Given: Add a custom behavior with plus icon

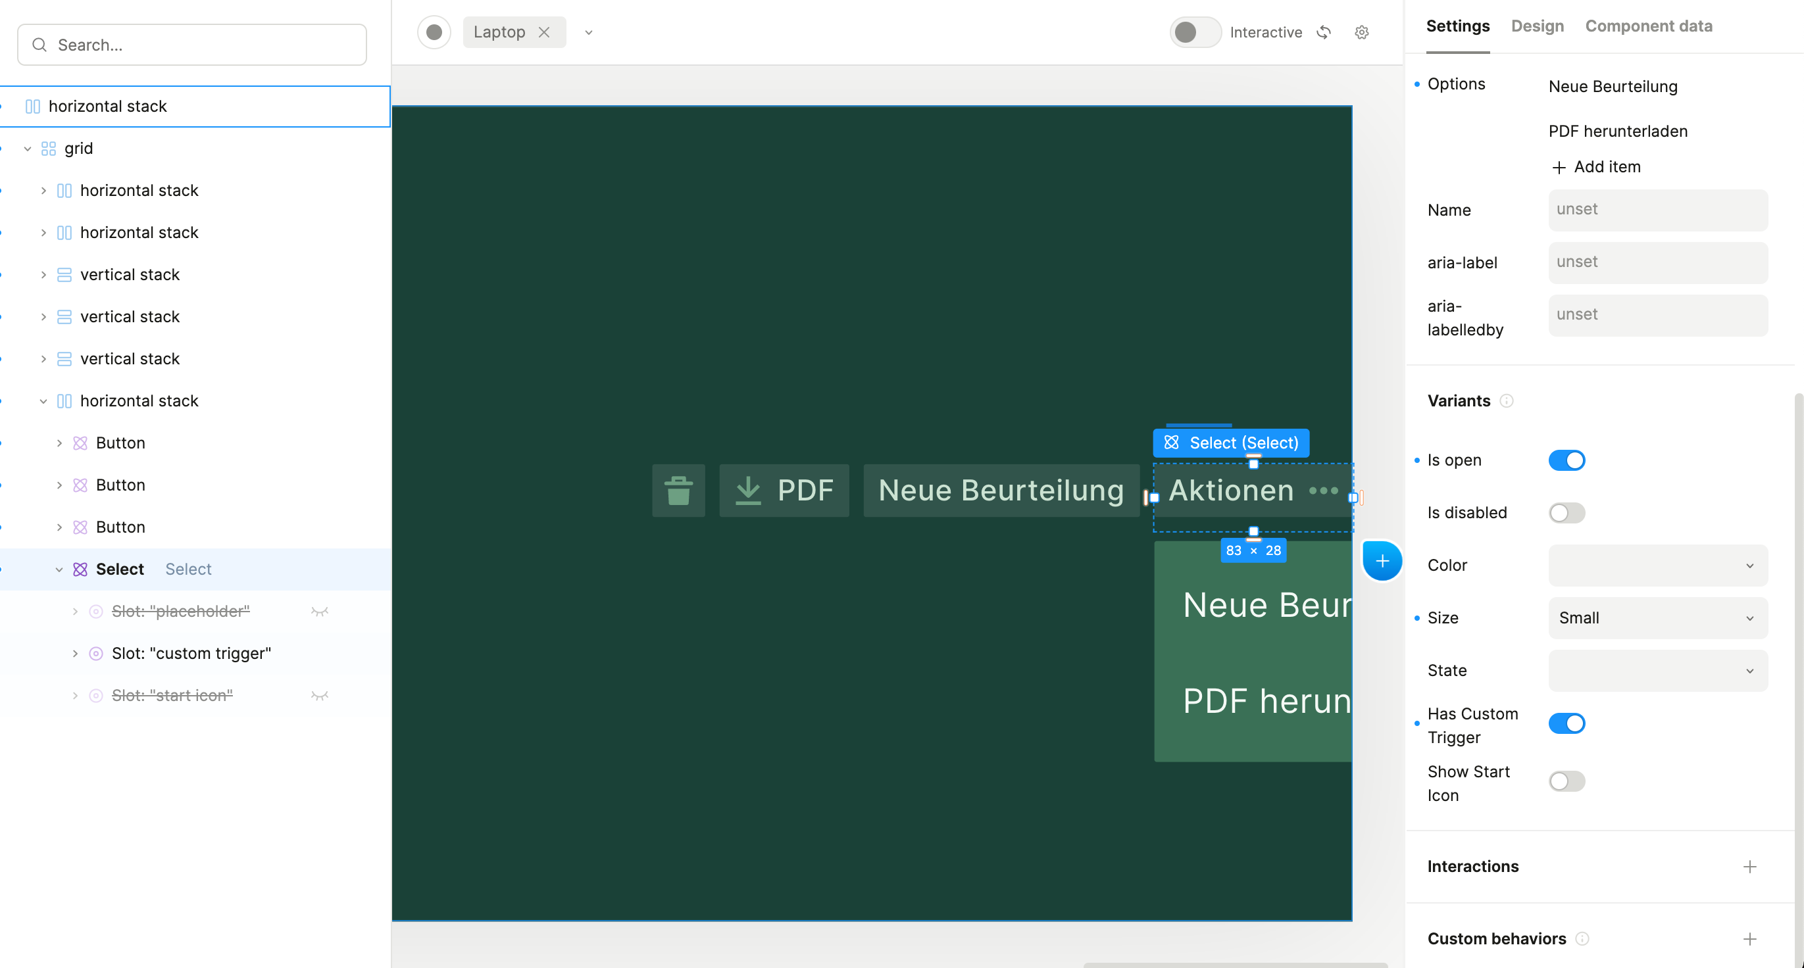Looking at the screenshot, I should [x=1749, y=938].
